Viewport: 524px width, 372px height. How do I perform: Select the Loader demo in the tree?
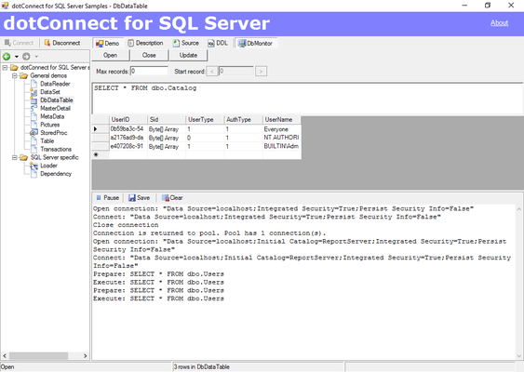pos(48,166)
